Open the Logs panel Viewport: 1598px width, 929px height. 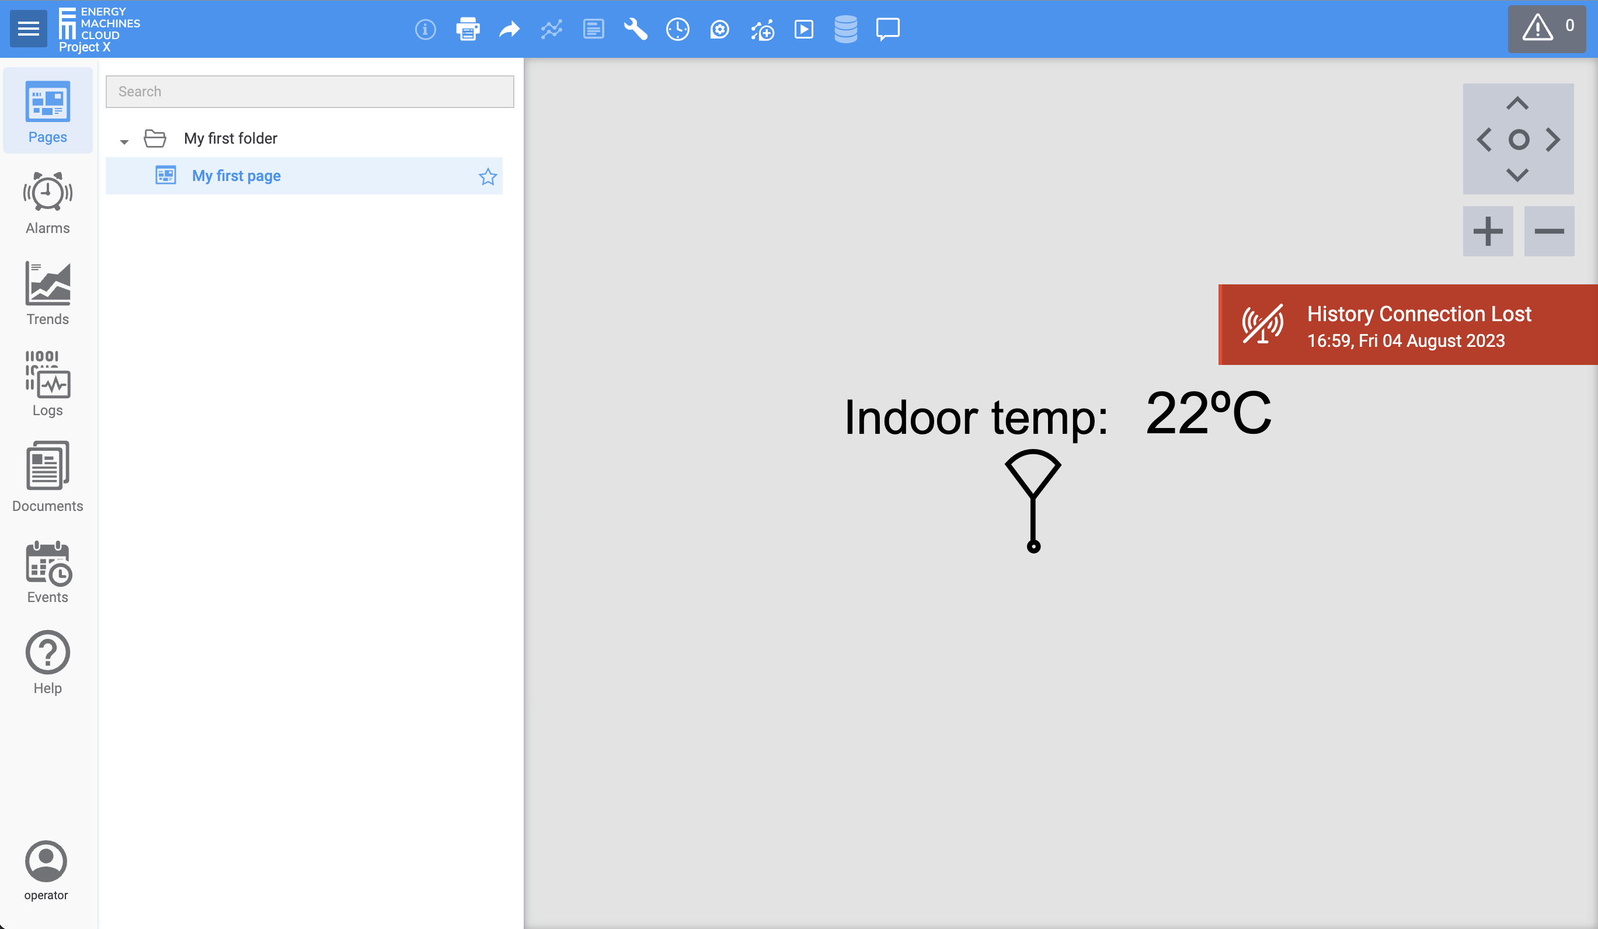tap(47, 382)
